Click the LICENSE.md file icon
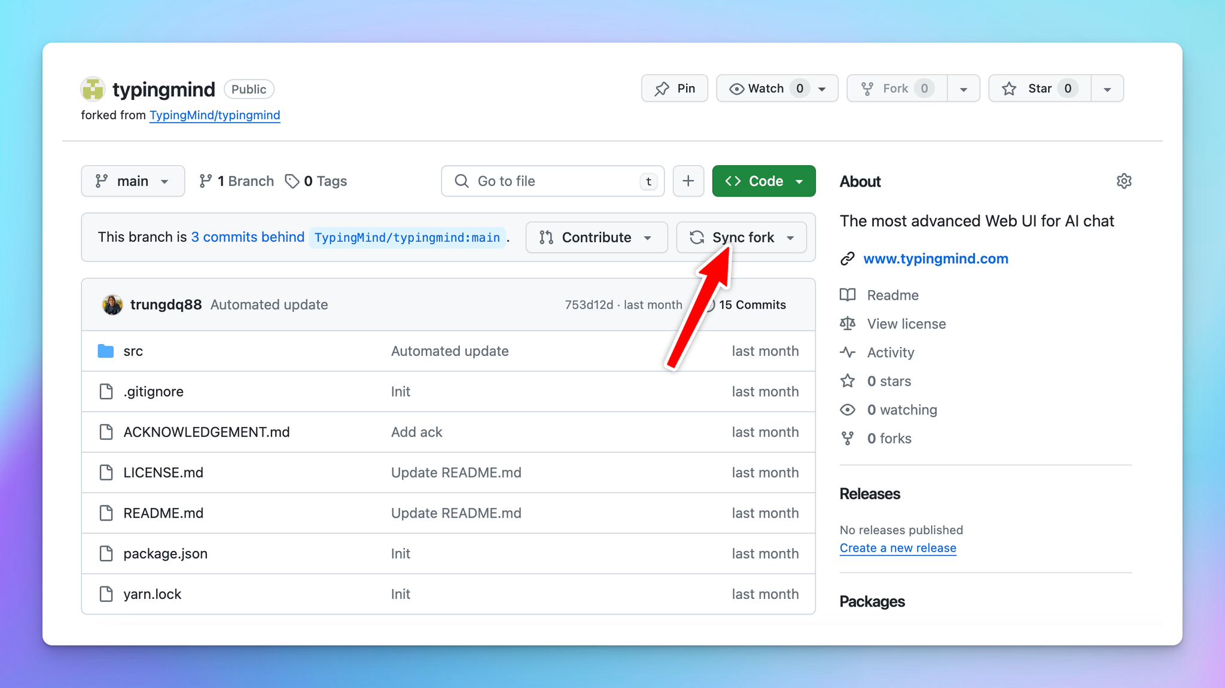The height and width of the screenshot is (688, 1225). 106,473
